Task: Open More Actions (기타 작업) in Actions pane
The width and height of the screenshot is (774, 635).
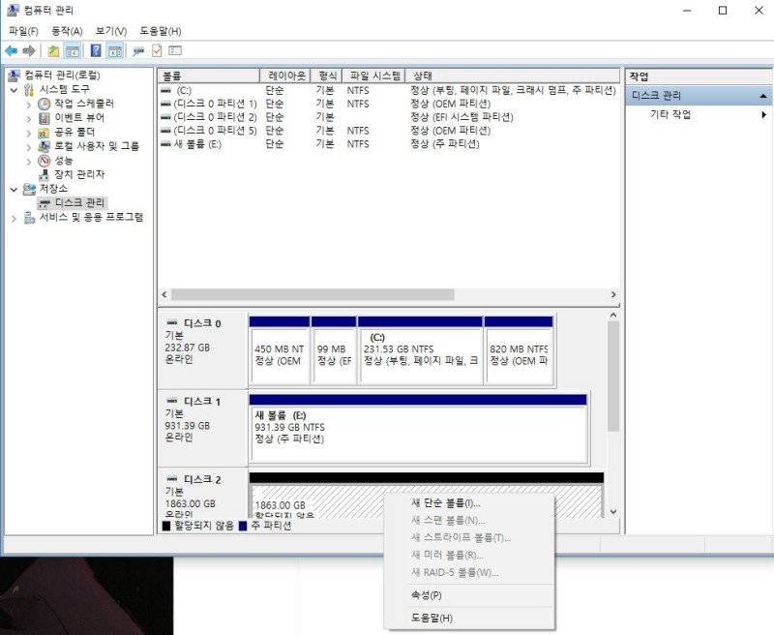Action: pyautogui.click(x=670, y=114)
